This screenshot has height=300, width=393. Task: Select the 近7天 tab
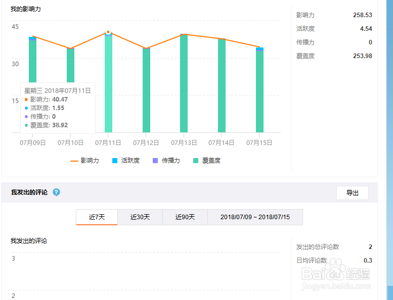click(x=97, y=217)
